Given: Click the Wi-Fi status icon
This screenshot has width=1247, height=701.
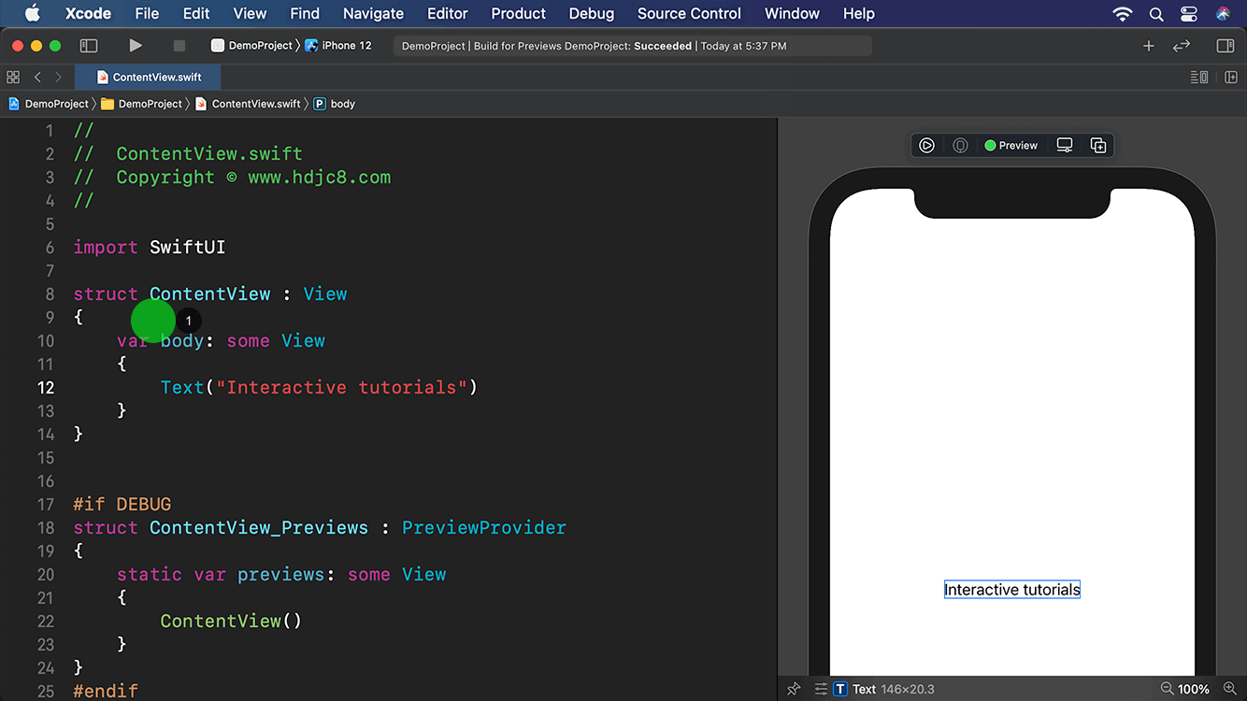Looking at the screenshot, I should (x=1123, y=14).
